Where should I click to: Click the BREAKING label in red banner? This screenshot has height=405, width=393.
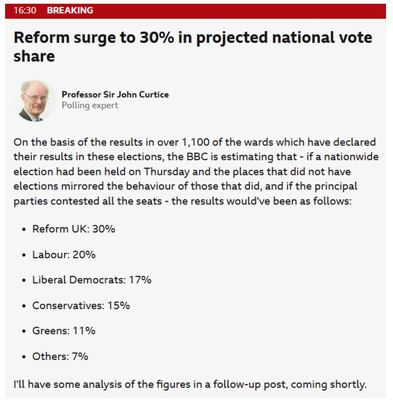tap(70, 10)
